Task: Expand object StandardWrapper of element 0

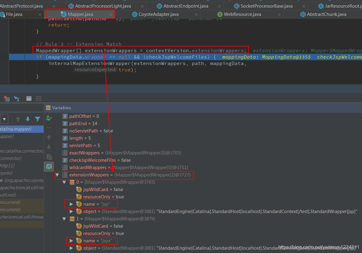Action: tap(71, 211)
